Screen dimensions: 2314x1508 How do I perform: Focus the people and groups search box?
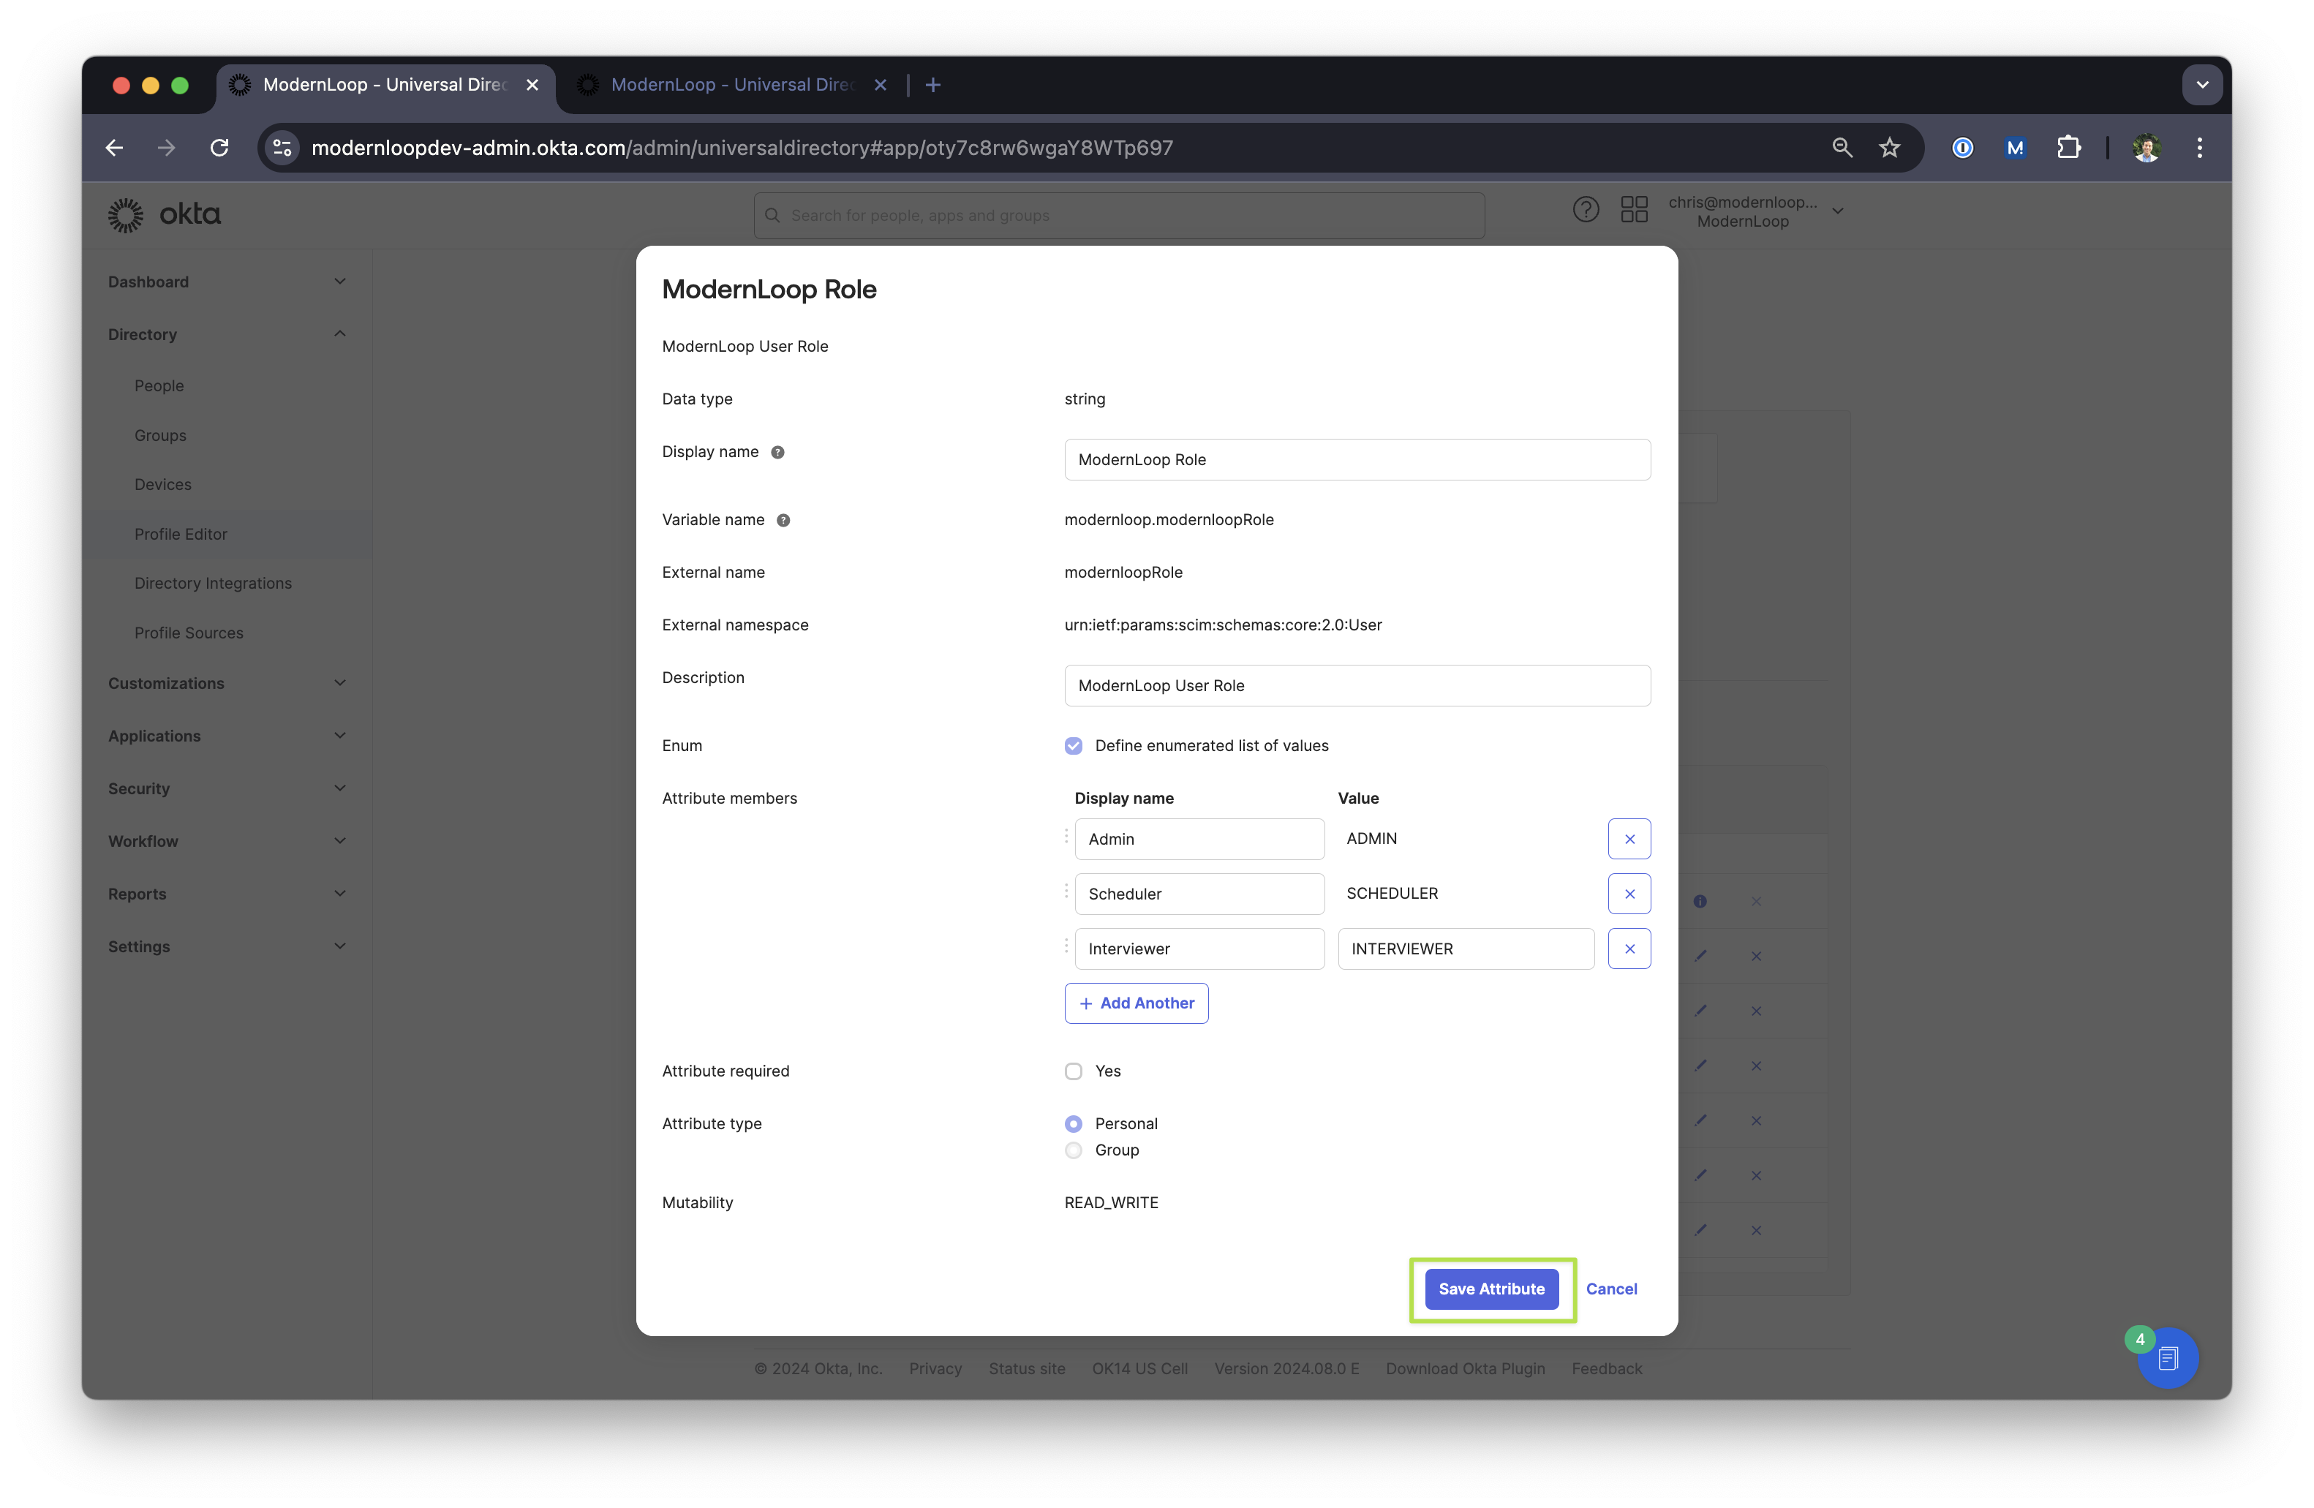(1119, 216)
